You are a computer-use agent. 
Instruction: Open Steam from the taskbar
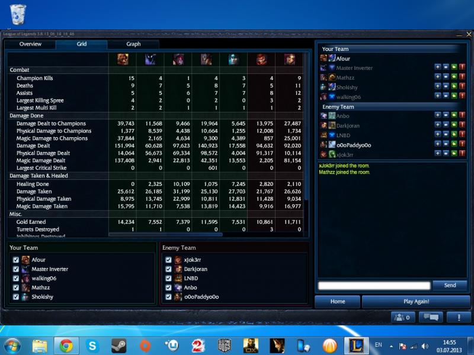[x=119, y=346]
